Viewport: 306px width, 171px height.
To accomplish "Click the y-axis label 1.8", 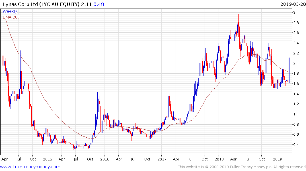I will [x=296, y=74].
